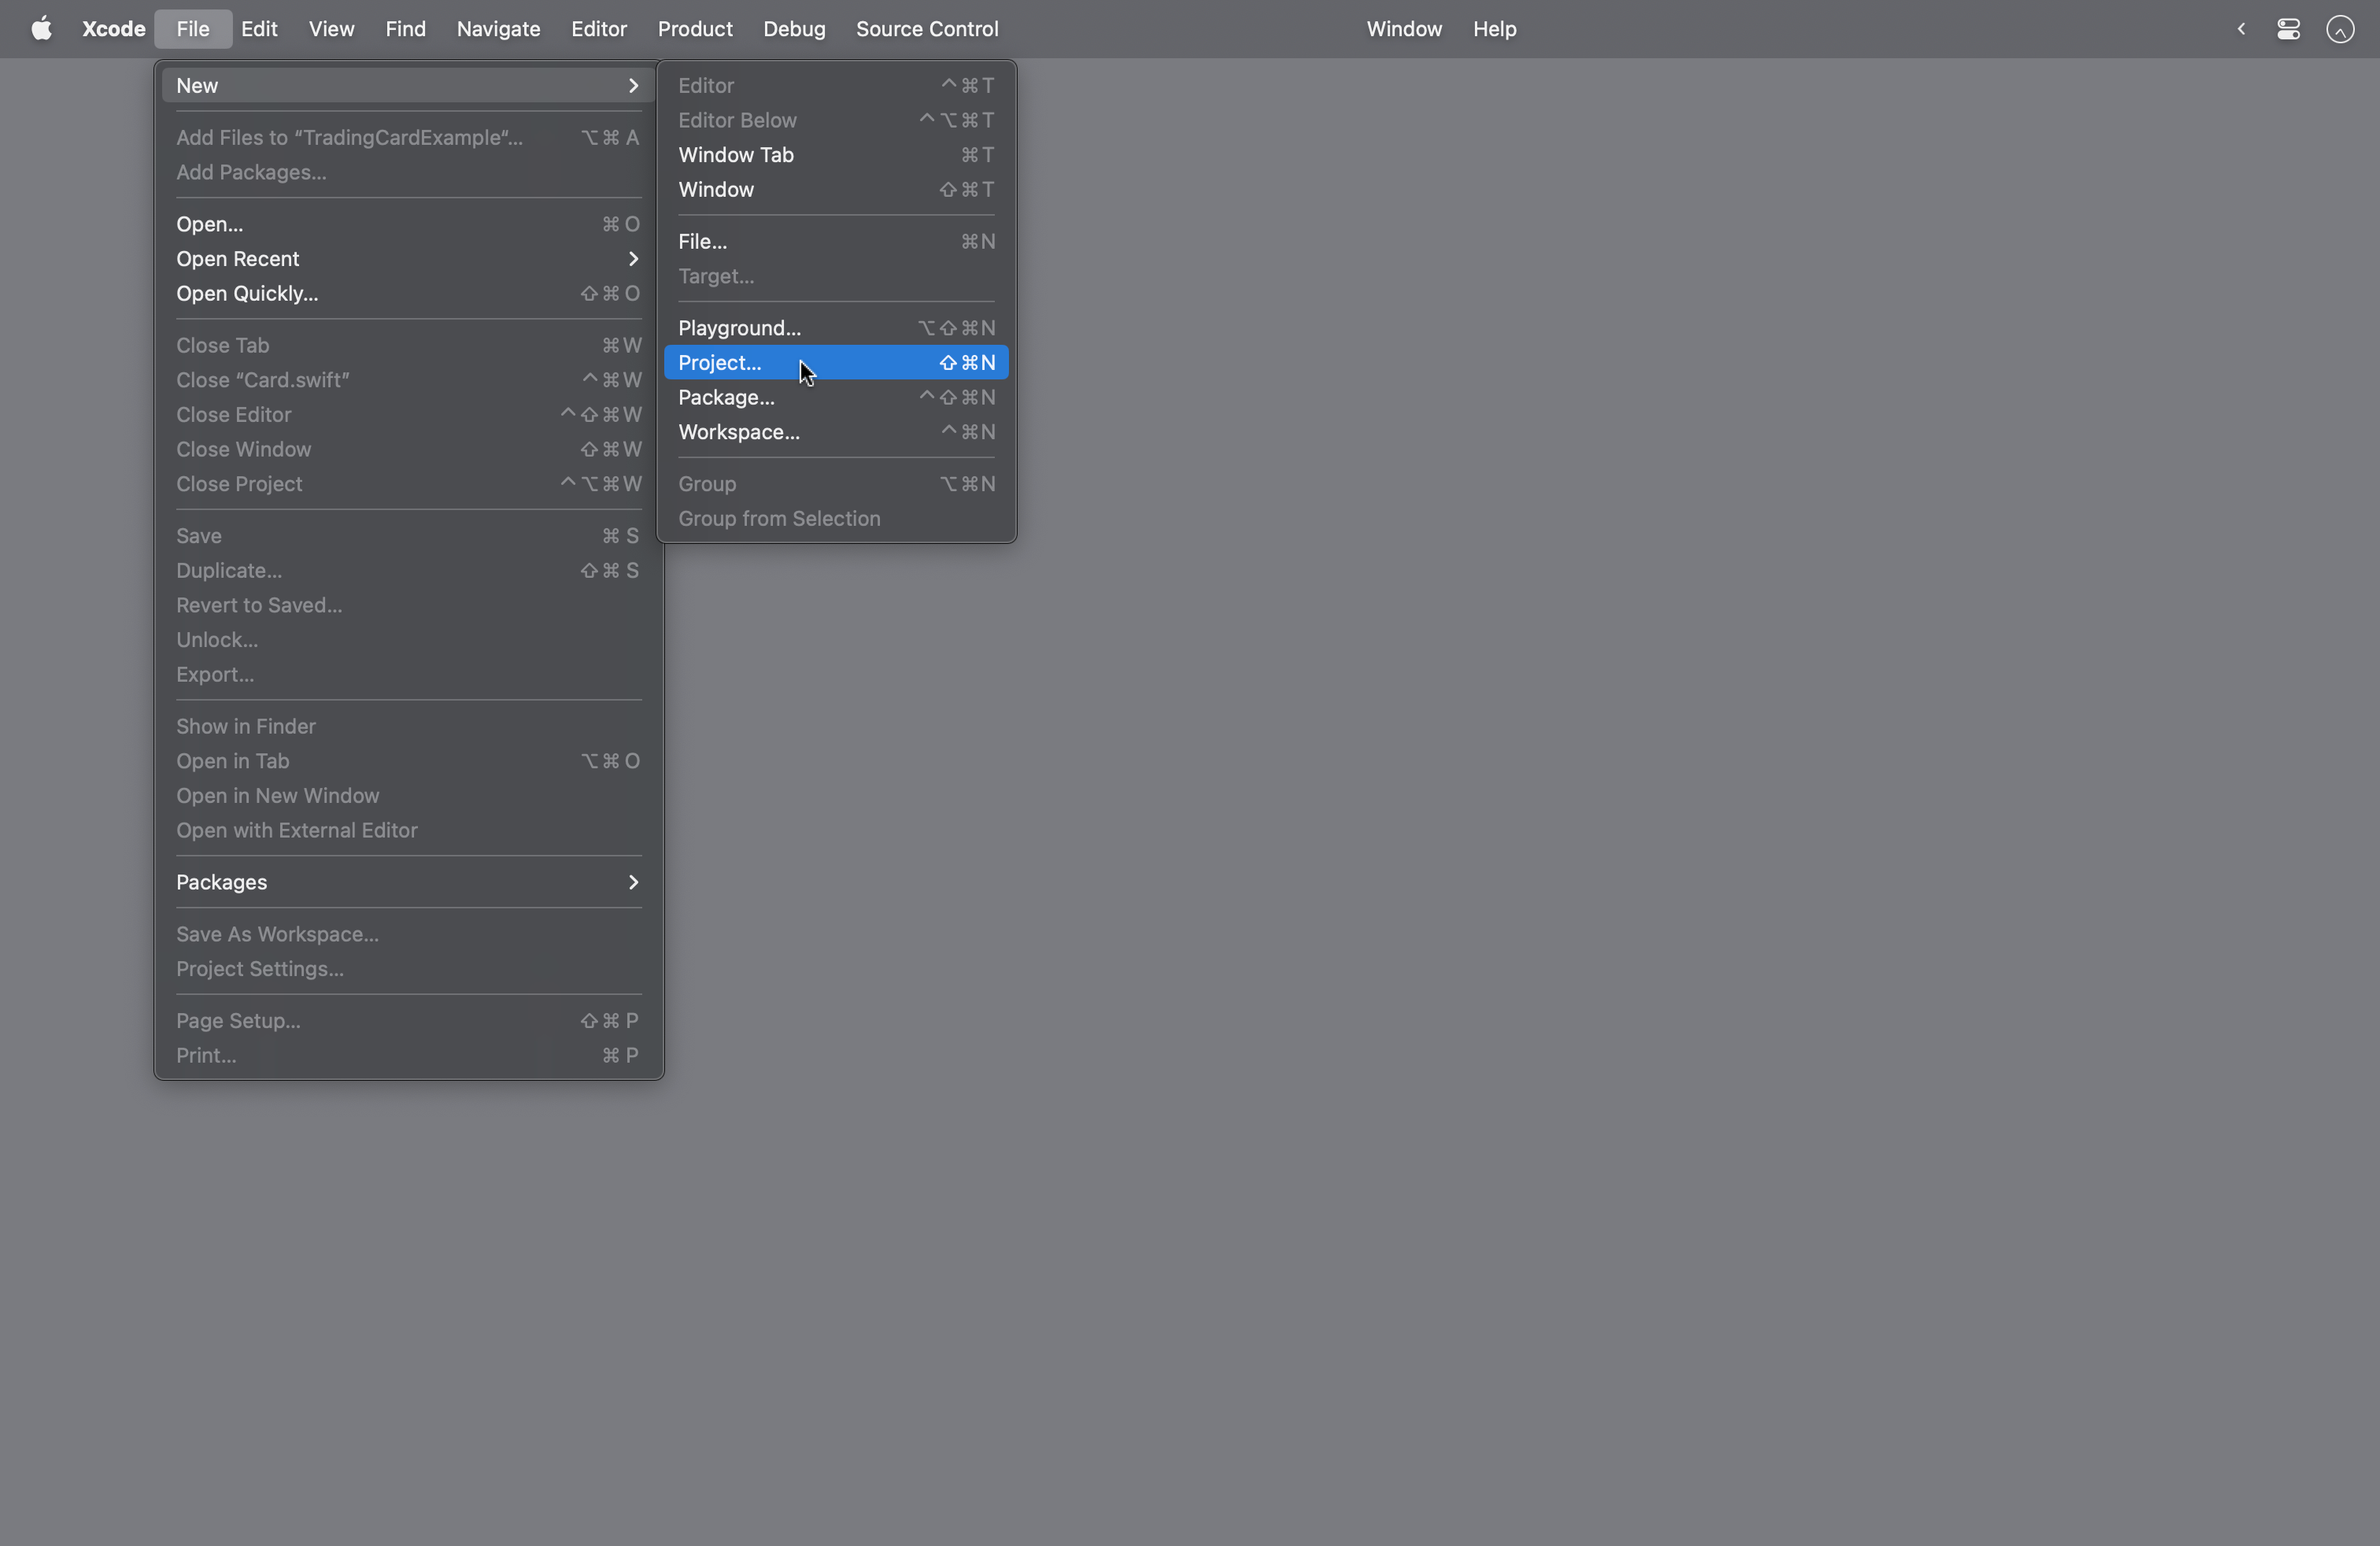Select the Product menu
This screenshot has width=2380, height=1546.
click(696, 28)
